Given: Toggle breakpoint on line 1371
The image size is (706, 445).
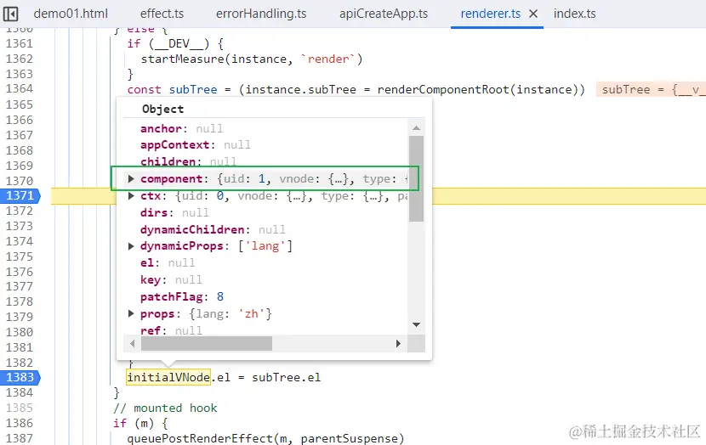Looking at the screenshot, I should pyautogui.click(x=20, y=195).
